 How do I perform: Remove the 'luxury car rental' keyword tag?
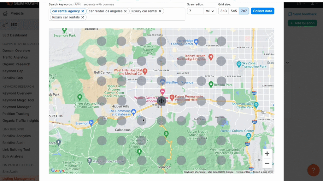tap(160, 11)
